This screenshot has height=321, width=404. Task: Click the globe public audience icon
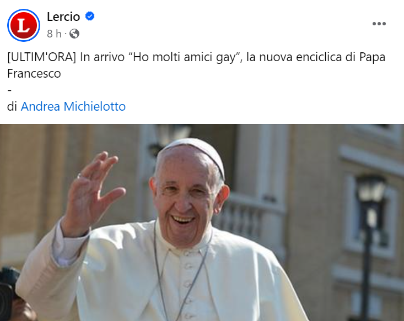tap(74, 34)
